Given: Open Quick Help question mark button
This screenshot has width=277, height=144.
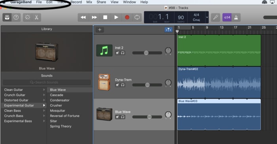Looking at the screenshot, I should click(x=16, y=17).
